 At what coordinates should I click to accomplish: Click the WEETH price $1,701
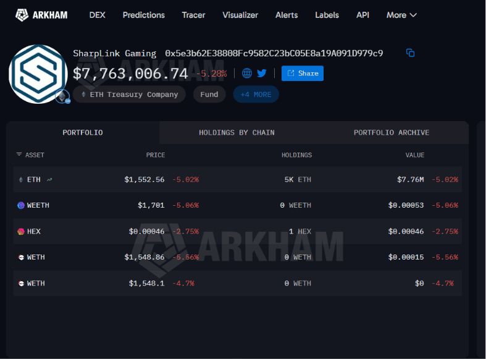[x=151, y=205]
